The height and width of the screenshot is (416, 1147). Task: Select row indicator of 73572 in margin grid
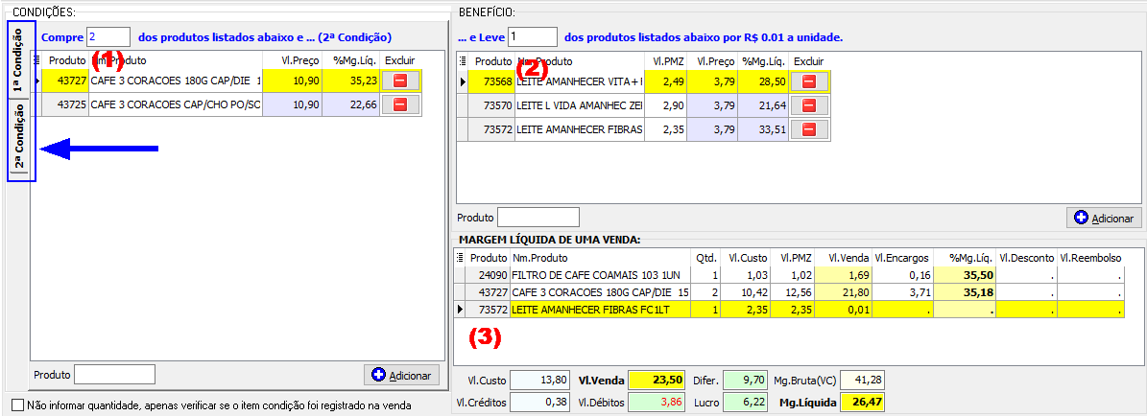click(x=460, y=310)
